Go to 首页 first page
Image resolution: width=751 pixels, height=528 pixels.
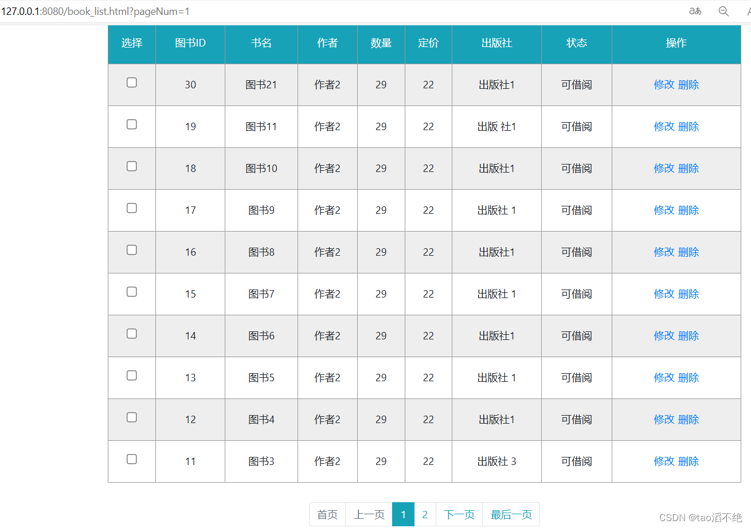click(327, 514)
